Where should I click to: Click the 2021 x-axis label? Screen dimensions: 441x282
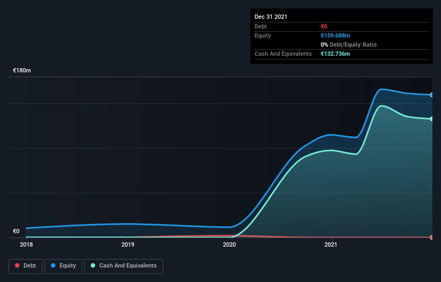coord(331,244)
